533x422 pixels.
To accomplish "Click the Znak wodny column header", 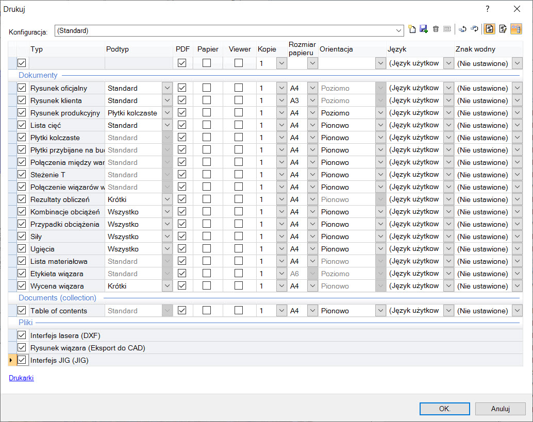I will [x=489, y=49].
